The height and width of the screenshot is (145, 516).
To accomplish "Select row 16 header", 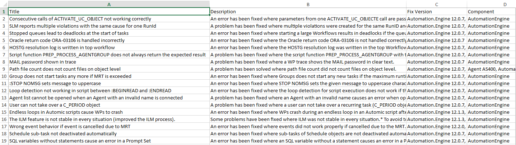I will 4,119.
